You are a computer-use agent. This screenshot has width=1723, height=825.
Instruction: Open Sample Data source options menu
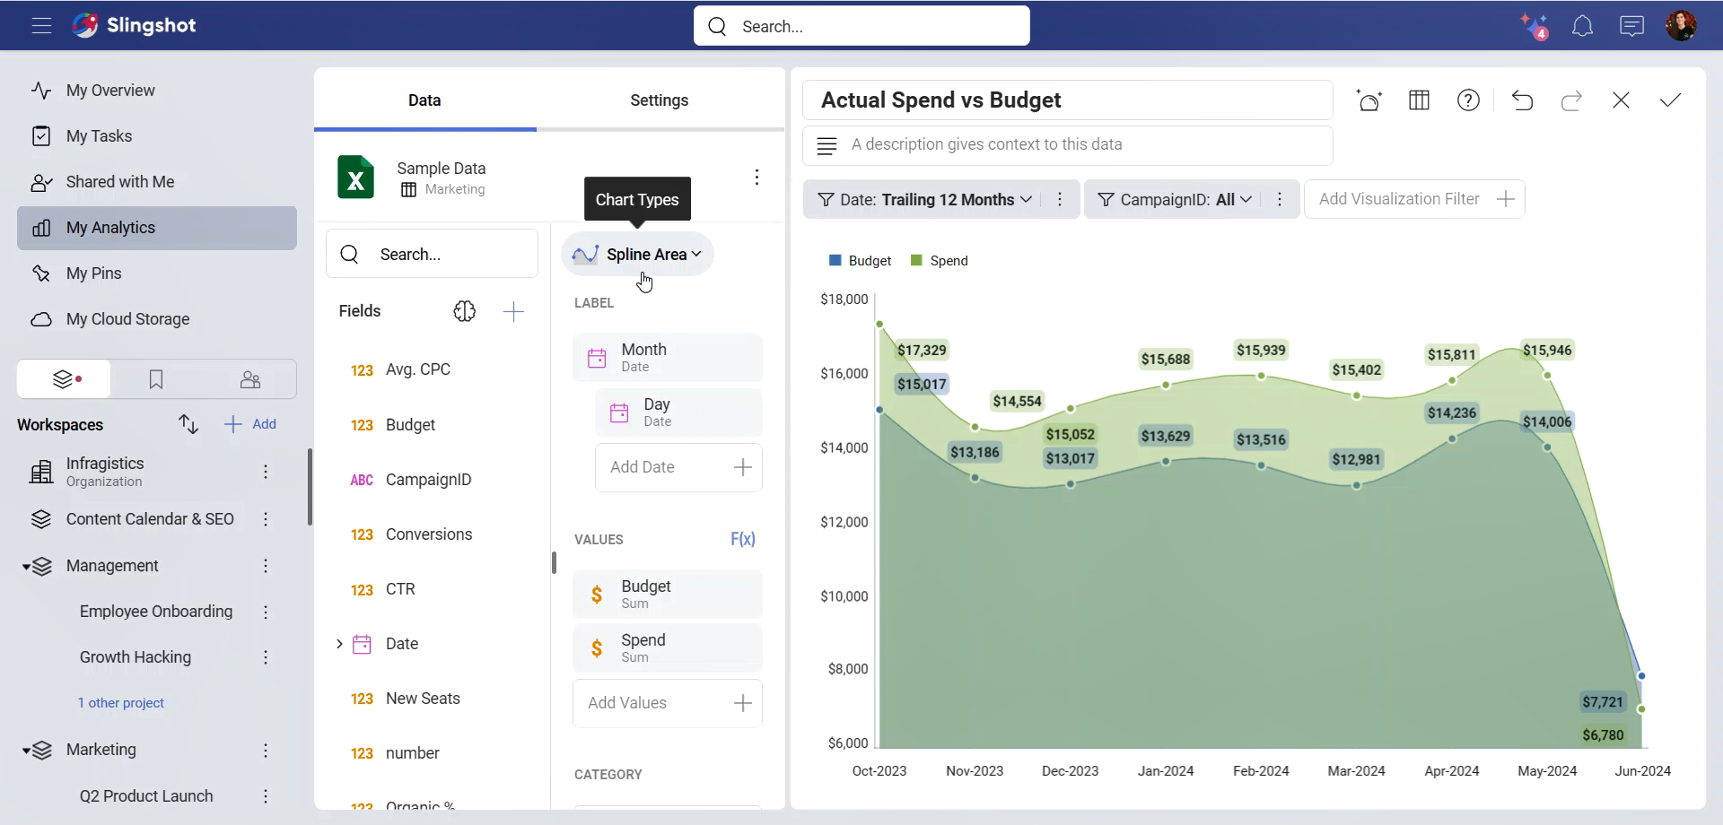tap(757, 177)
